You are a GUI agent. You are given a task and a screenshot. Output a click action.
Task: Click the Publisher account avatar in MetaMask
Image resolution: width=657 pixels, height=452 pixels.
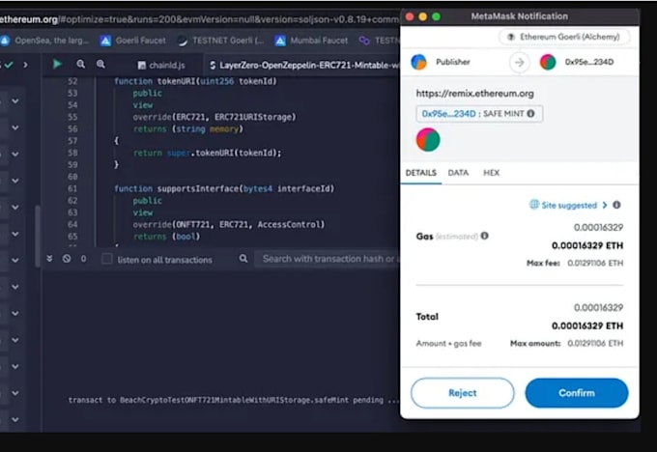coord(418,62)
